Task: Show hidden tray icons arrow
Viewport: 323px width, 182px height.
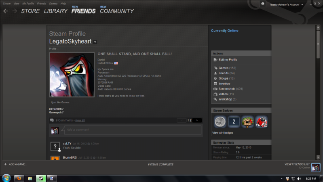Action: tap(282, 179)
